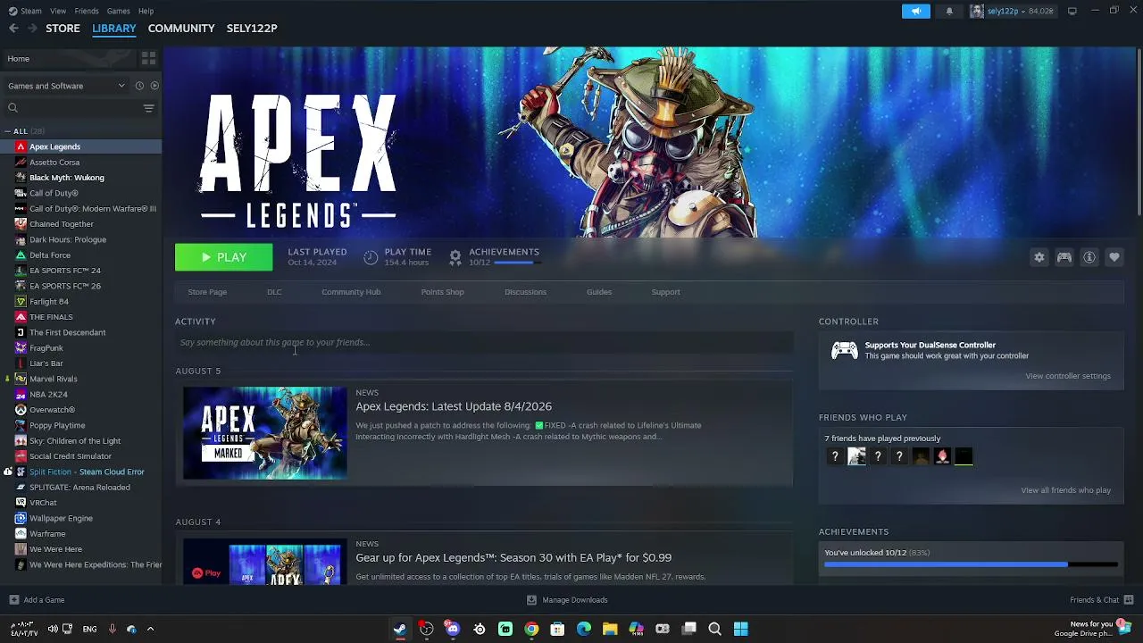Open the announcements megaphone button

click(x=916, y=11)
